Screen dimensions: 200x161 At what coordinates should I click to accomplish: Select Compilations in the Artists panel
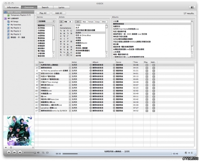point(65,28)
